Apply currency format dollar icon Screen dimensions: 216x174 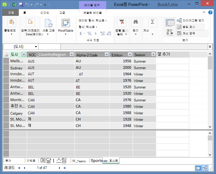point(81,34)
